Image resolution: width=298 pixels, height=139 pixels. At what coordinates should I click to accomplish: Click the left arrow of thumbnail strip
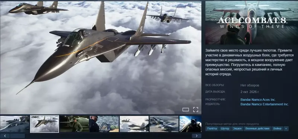[5, 136]
